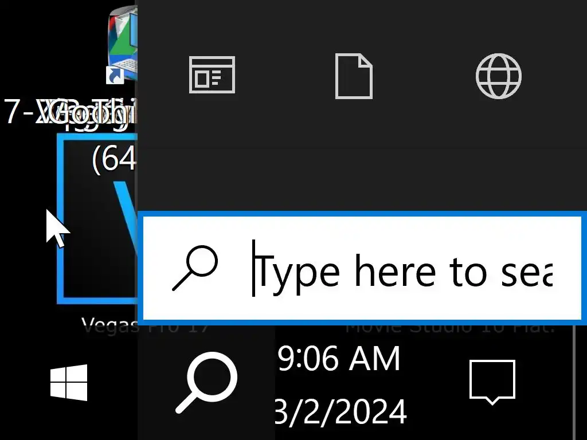Open calendar flyout via 9:06 AM clock
The width and height of the screenshot is (587, 440).
point(339,359)
